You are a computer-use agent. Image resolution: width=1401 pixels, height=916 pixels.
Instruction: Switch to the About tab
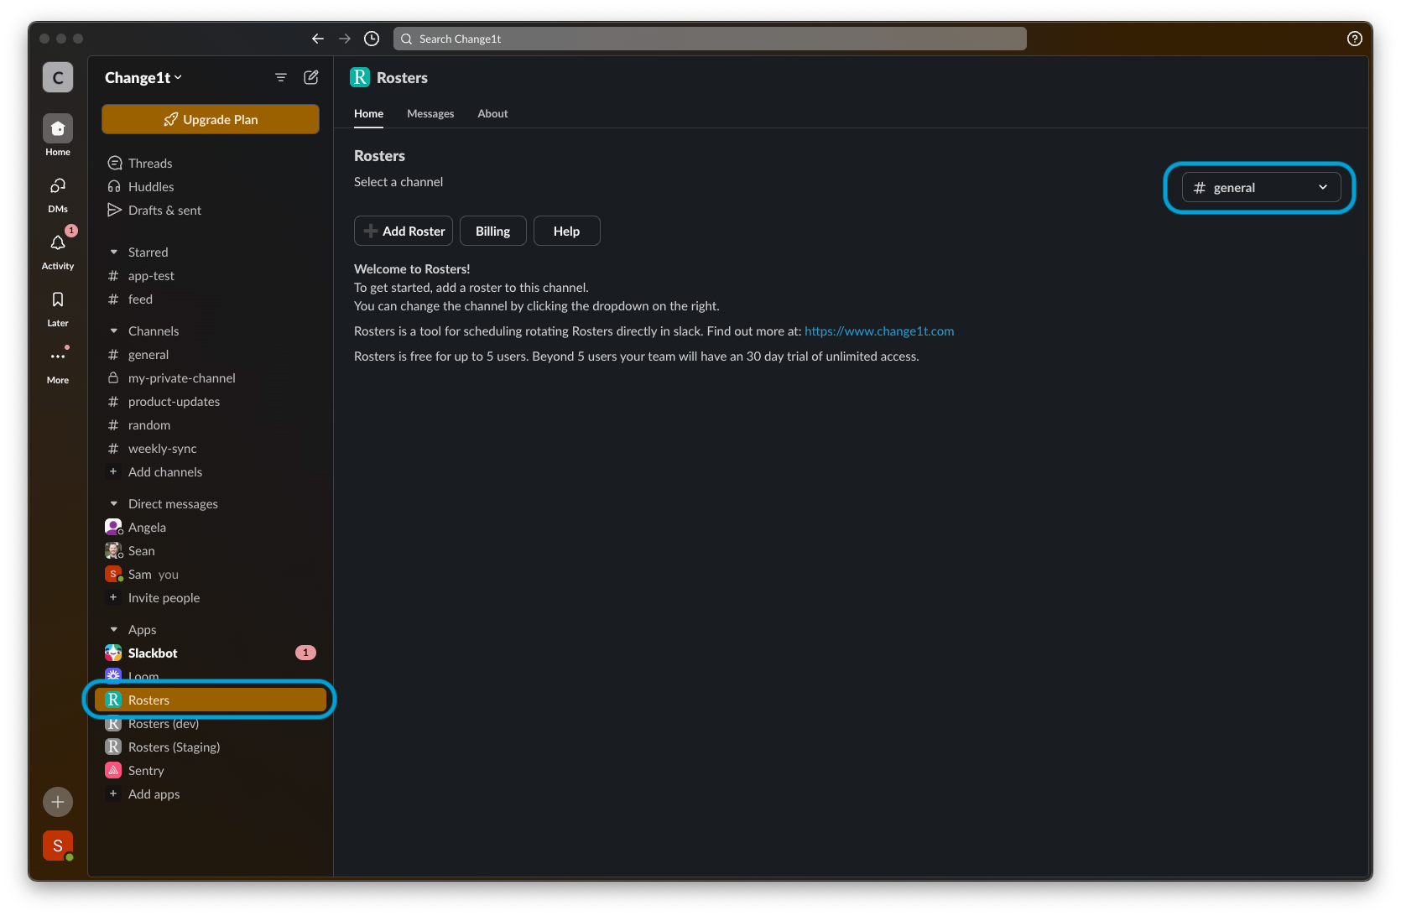click(492, 113)
